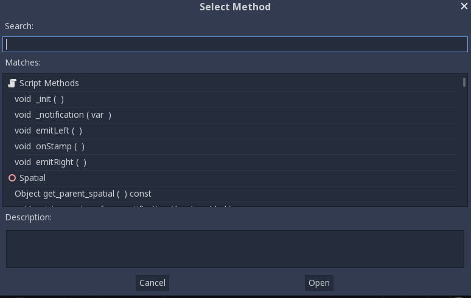The width and height of the screenshot is (471, 298).
Task: Click inside the Description text area
Action: pos(235,249)
